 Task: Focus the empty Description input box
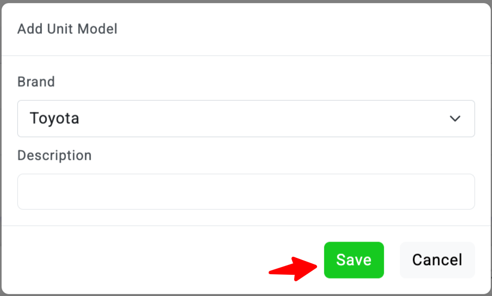point(246,192)
